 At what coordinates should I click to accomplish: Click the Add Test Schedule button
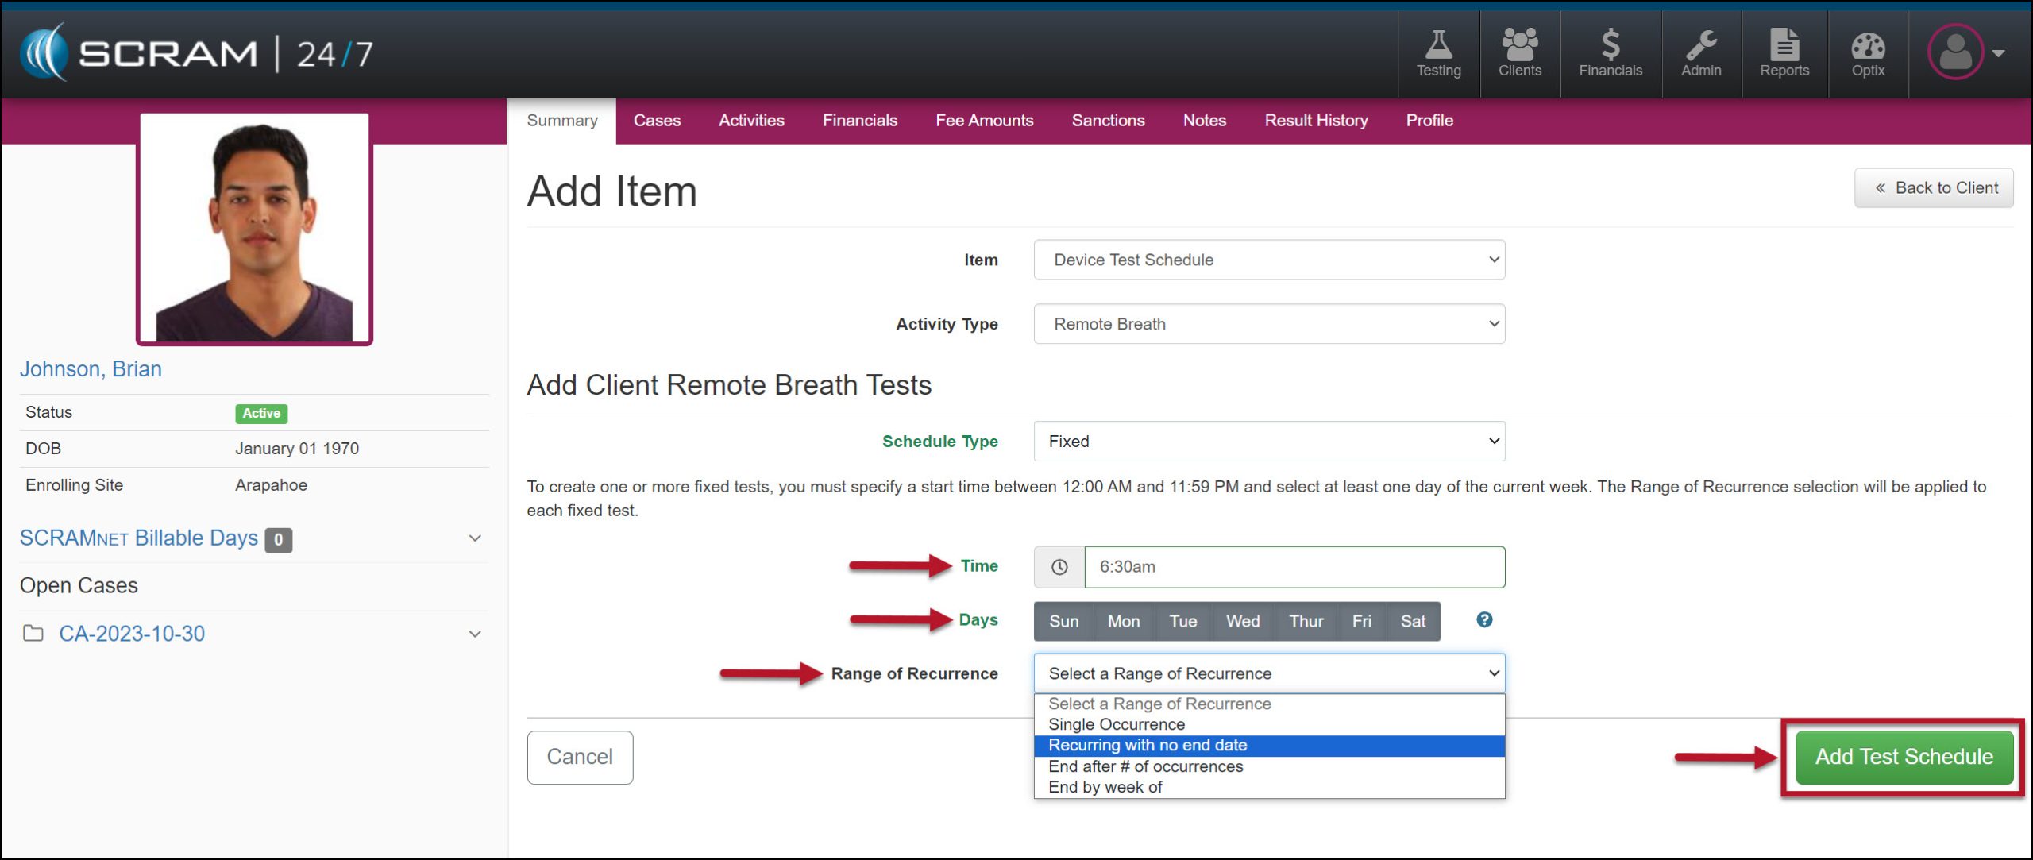click(x=1903, y=757)
